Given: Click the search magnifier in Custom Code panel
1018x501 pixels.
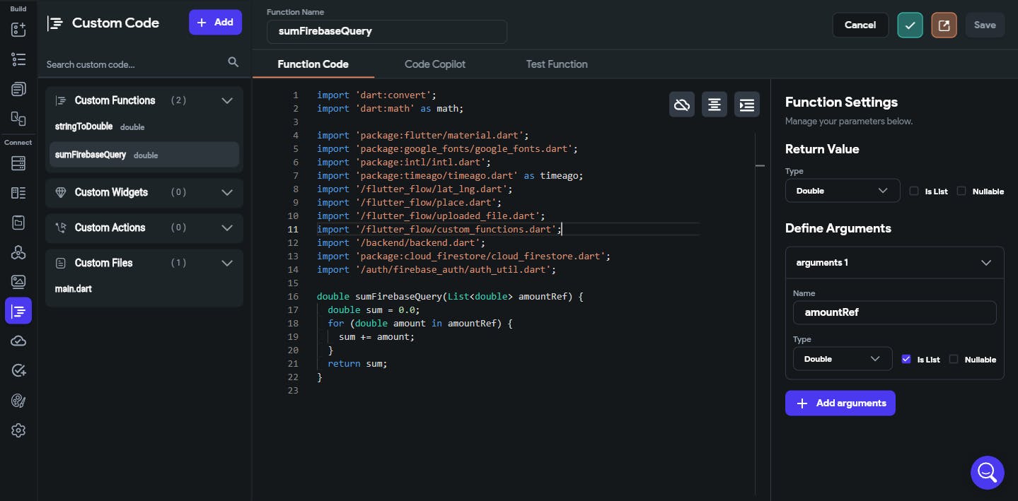Looking at the screenshot, I should click(233, 63).
